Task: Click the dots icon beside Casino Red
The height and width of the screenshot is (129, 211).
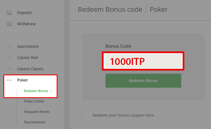Action: pyautogui.click(x=9, y=58)
